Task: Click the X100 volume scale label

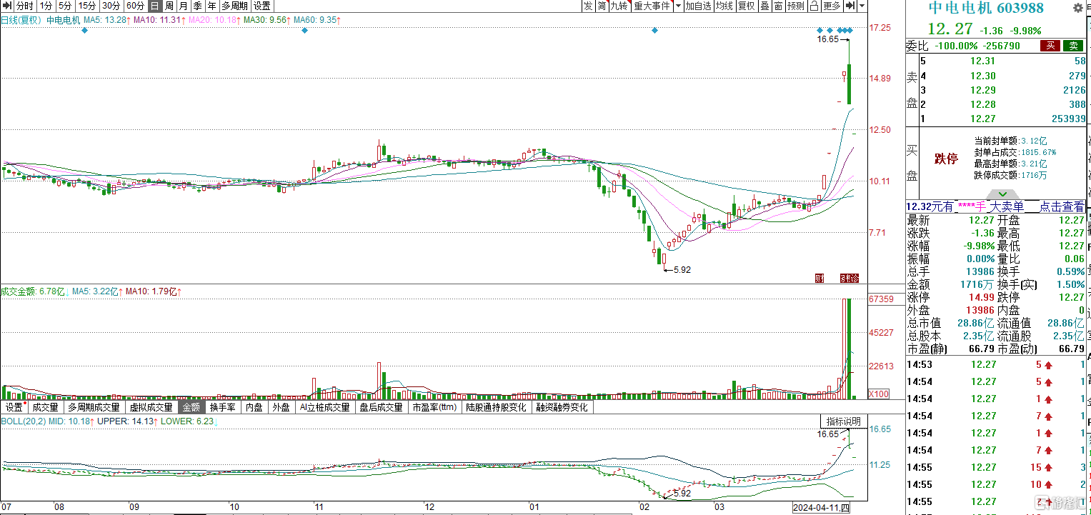Action: [878, 394]
